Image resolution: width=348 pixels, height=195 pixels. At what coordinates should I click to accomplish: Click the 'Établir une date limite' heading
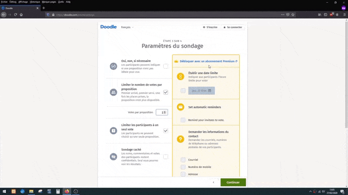point(203,73)
